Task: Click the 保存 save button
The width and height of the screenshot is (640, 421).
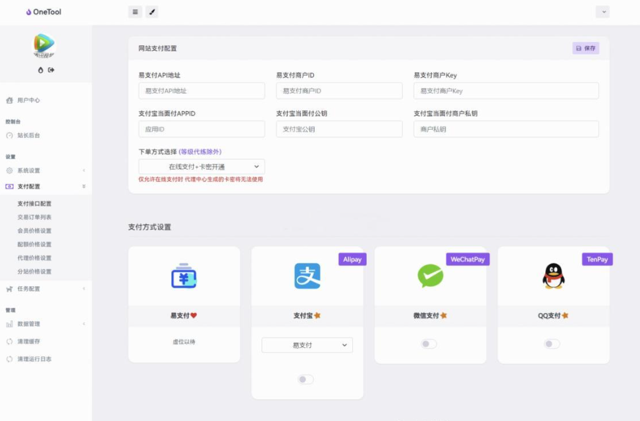Action: pyautogui.click(x=585, y=48)
